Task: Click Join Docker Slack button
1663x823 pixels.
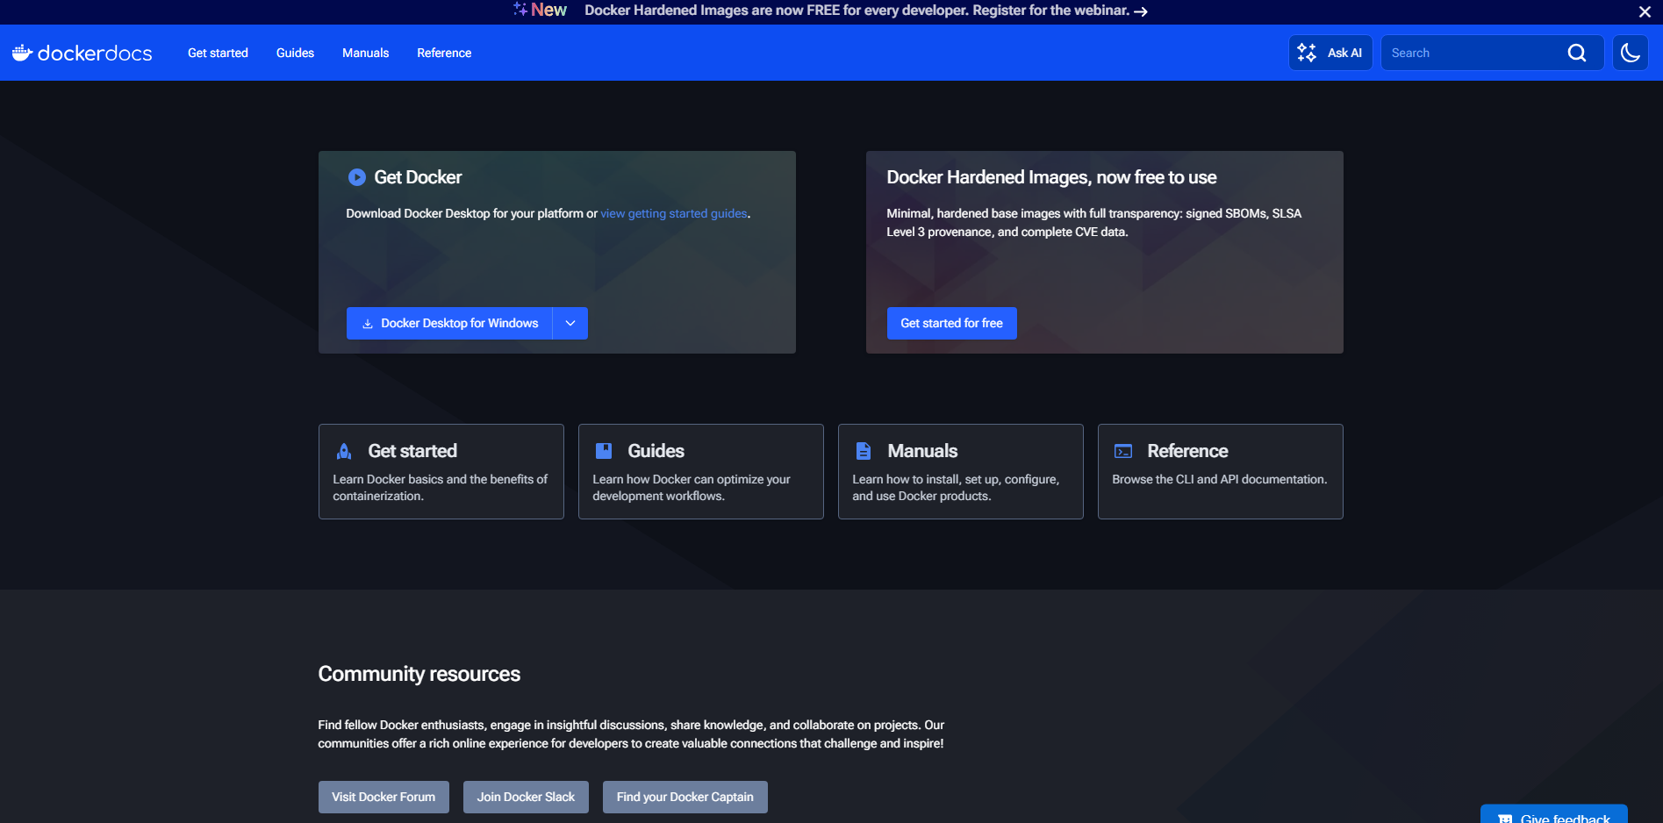Action: (x=526, y=797)
